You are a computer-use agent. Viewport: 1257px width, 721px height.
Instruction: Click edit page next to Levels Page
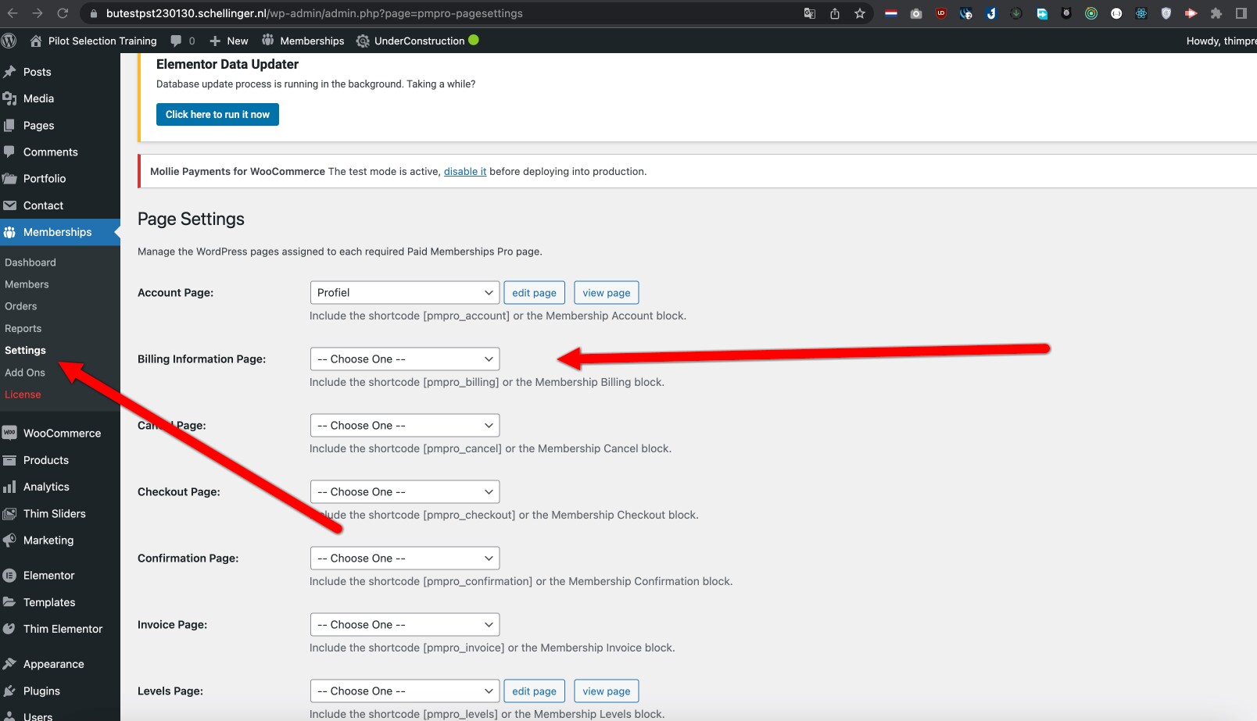(534, 691)
